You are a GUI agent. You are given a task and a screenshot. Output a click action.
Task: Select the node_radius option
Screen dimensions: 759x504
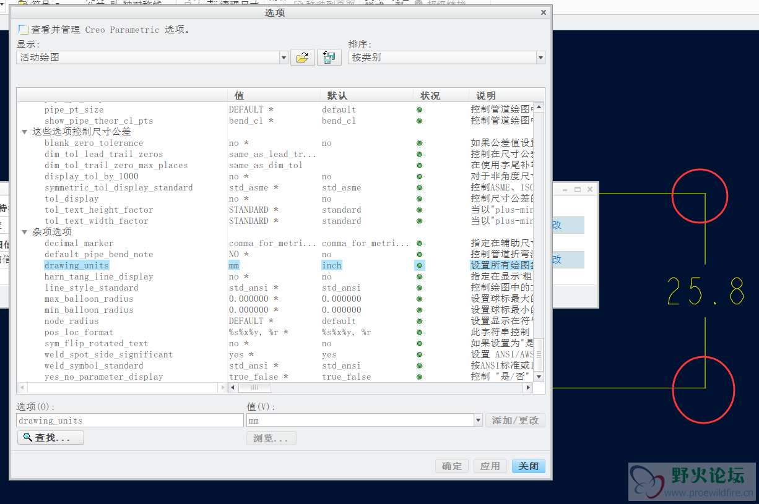(71, 321)
